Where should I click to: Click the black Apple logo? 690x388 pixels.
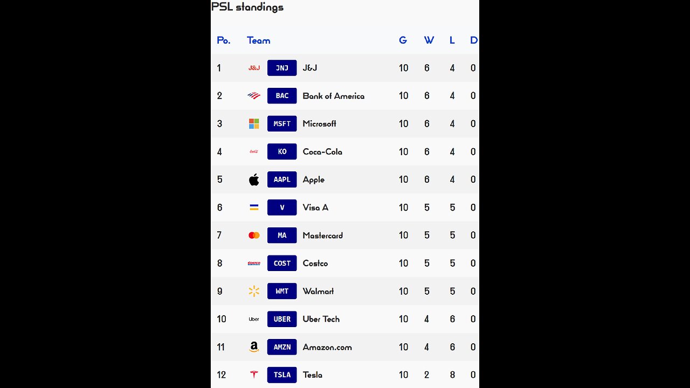coord(254,179)
